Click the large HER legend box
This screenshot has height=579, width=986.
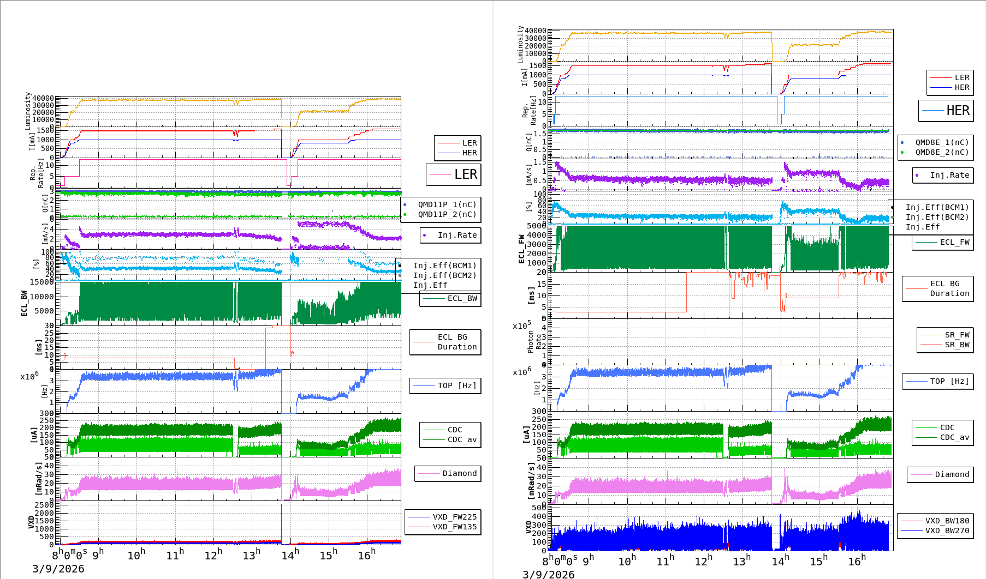pos(946,111)
